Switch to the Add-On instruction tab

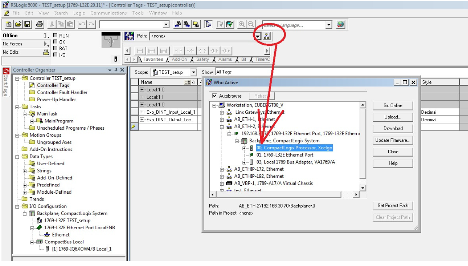pyautogui.click(x=180, y=59)
